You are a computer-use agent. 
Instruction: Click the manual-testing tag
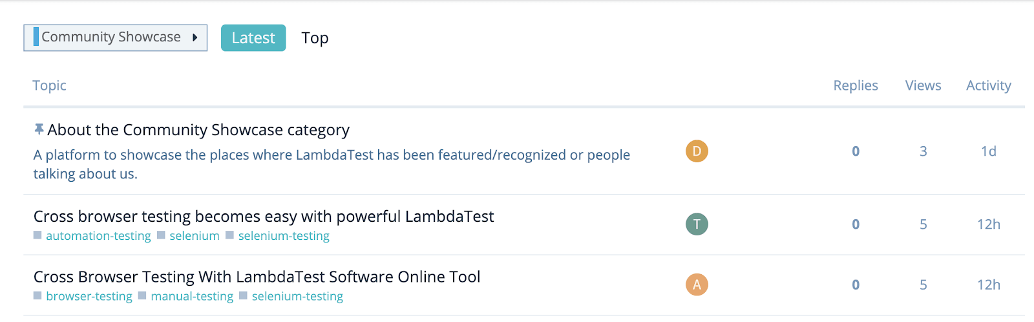[x=192, y=296]
